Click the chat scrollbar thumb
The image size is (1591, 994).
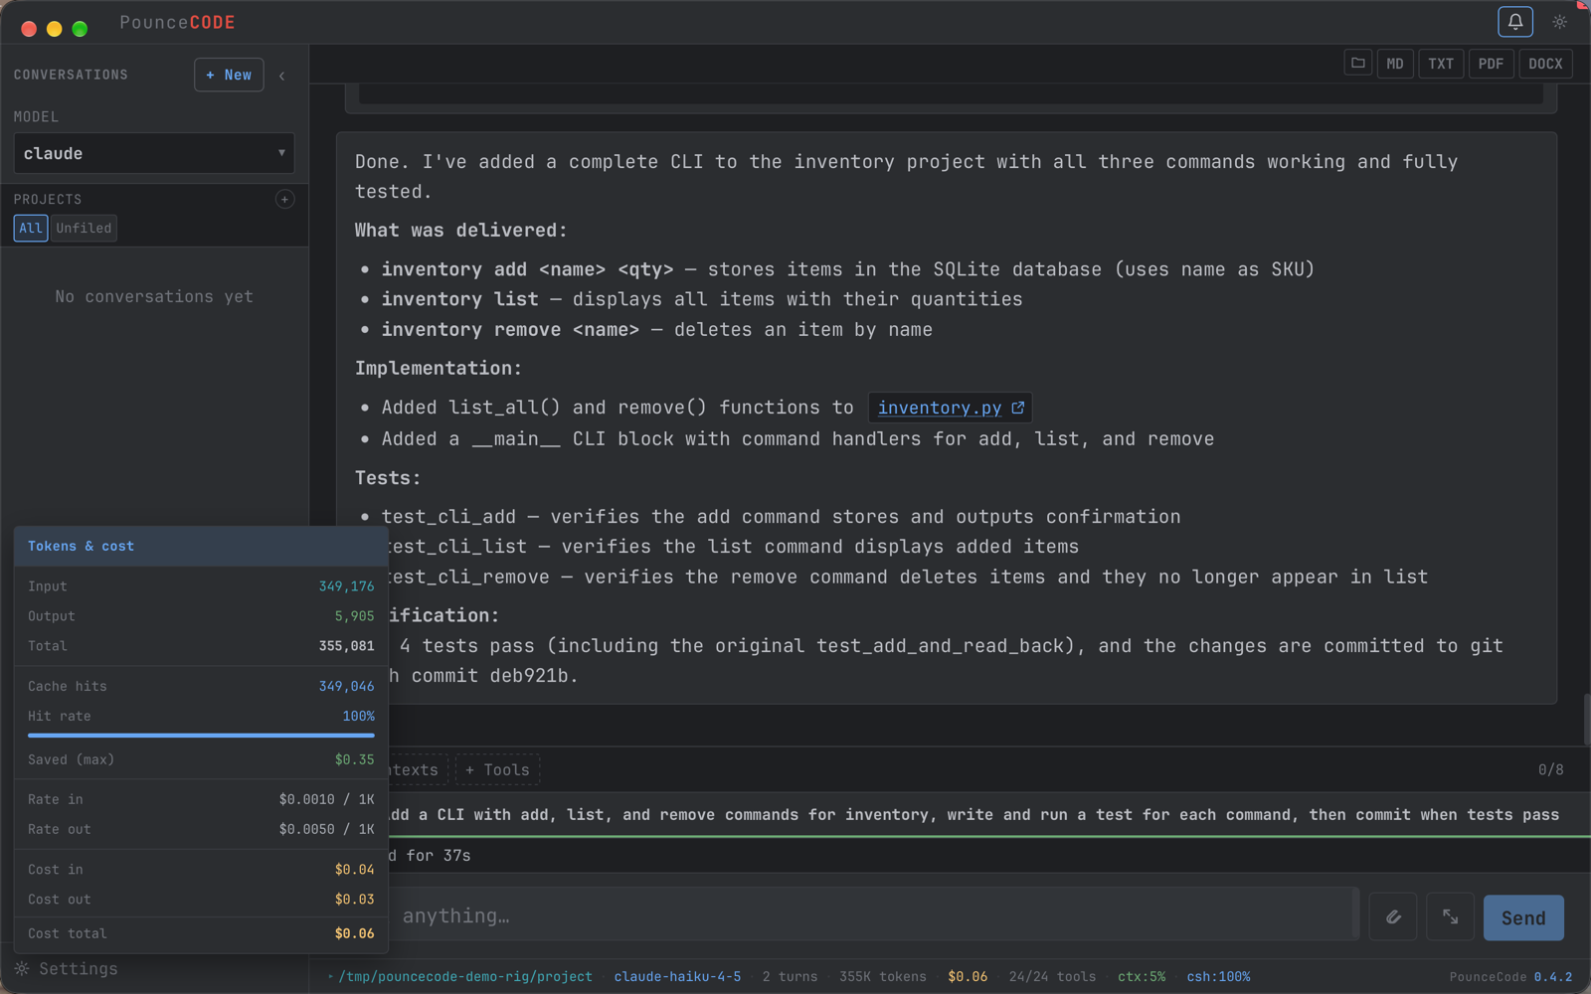point(1586,720)
